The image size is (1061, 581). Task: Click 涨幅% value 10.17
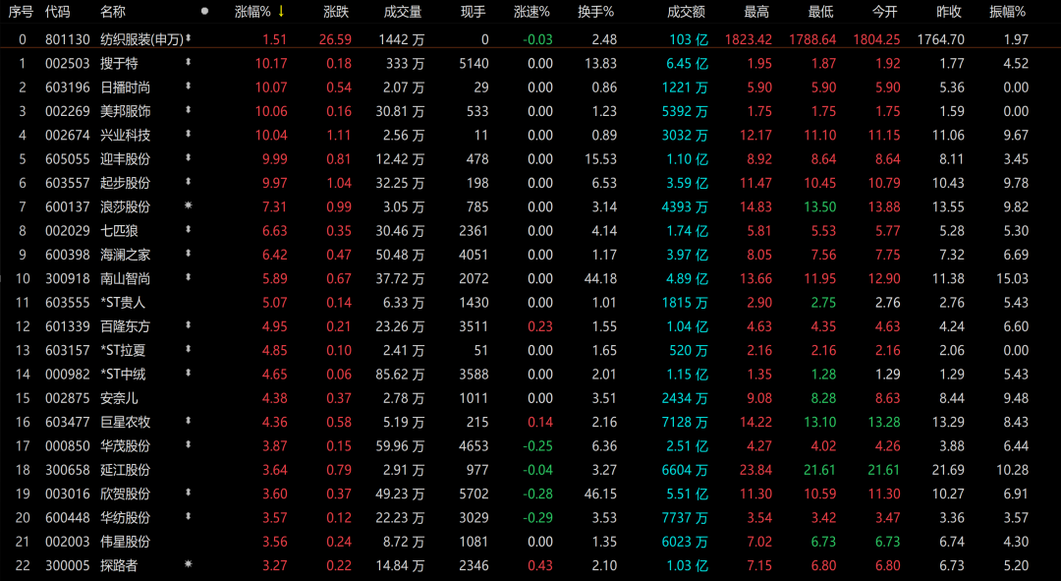(x=271, y=64)
